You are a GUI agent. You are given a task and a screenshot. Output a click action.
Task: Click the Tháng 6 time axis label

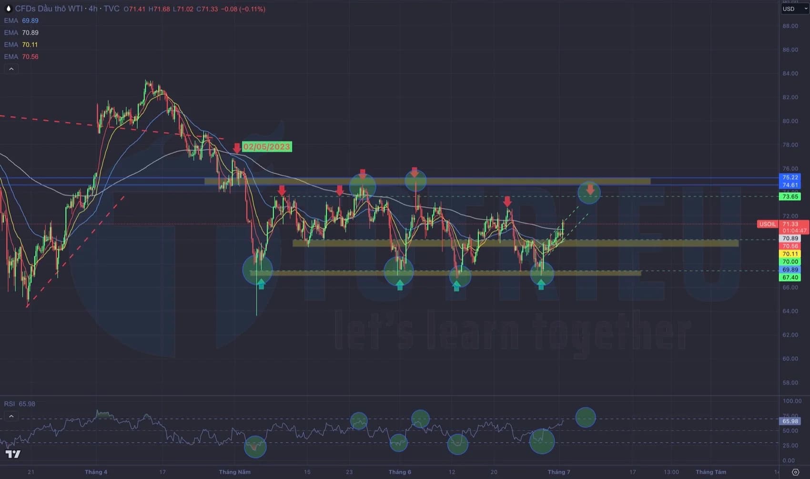(399, 472)
